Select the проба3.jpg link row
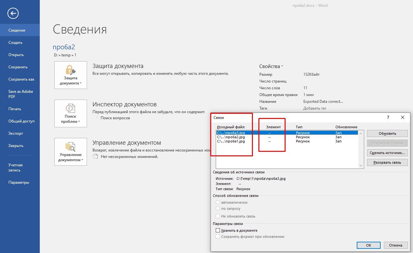 [287, 133]
